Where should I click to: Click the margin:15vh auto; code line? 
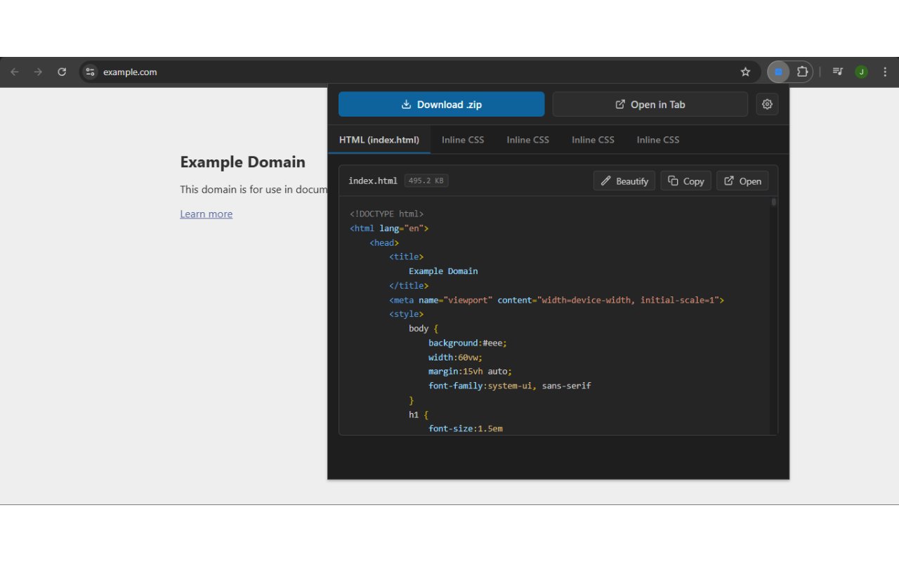point(471,371)
